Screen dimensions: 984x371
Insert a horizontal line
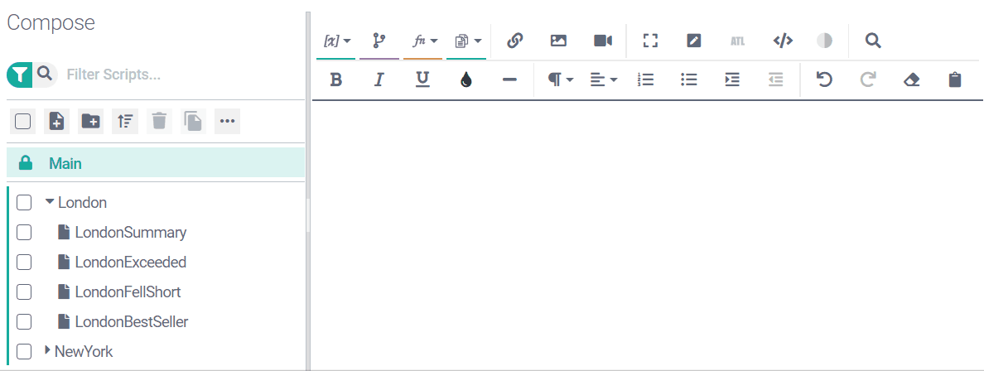pyautogui.click(x=509, y=79)
